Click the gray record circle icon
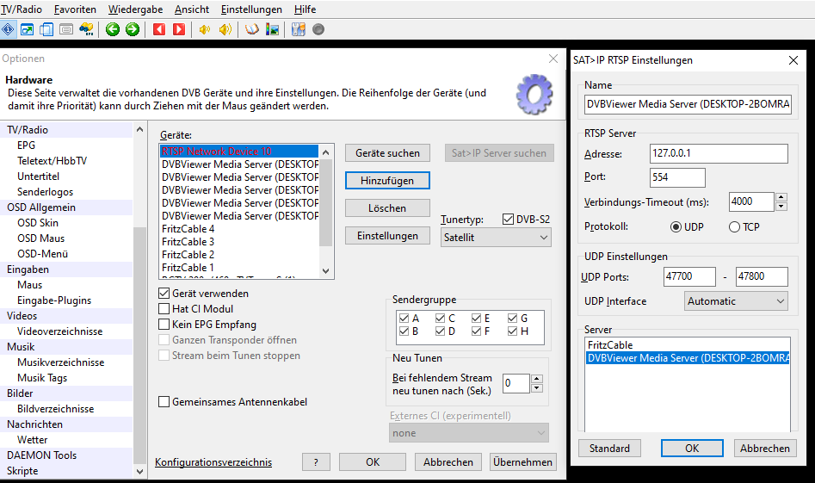This screenshot has height=483, width=815. pyautogui.click(x=318, y=29)
